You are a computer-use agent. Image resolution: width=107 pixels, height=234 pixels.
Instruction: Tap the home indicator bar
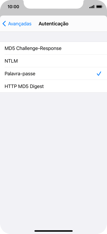click(x=53, y=231)
